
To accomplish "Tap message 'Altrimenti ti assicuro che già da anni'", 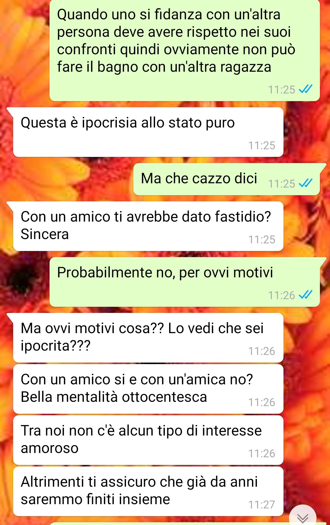I will pyautogui.click(x=148, y=491).
